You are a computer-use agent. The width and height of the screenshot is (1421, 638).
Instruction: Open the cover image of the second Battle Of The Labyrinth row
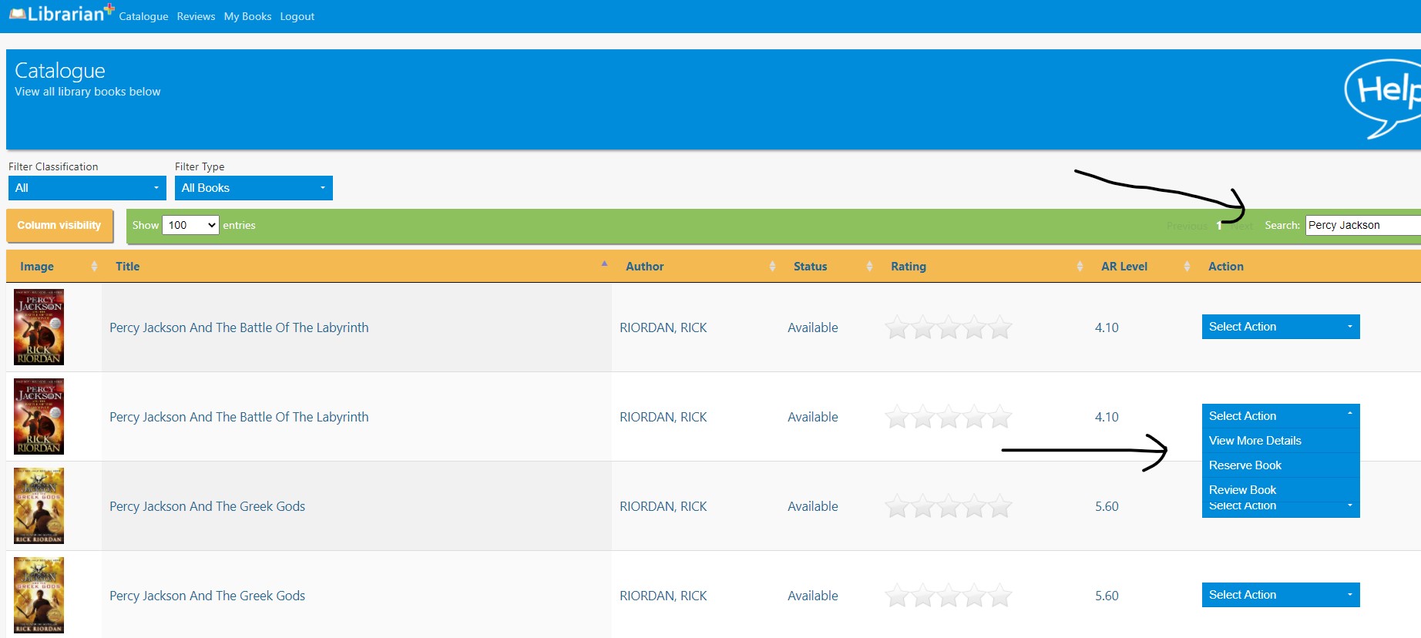point(39,417)
